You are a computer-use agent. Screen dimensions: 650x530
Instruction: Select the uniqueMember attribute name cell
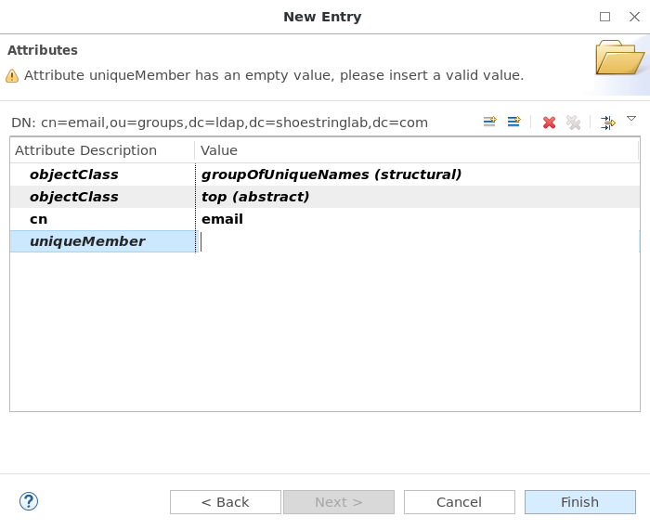103,241
